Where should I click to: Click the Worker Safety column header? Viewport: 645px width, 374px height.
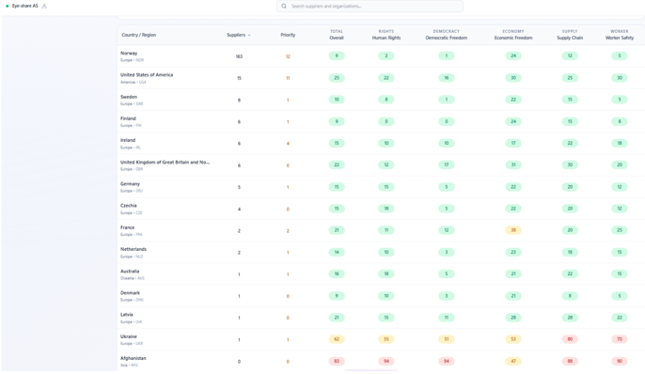pyautogui.click(x=620, y=35)
